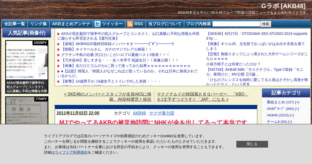Expand [+] next to チーム8 category
312x164 pixels.
coord(290,122)
